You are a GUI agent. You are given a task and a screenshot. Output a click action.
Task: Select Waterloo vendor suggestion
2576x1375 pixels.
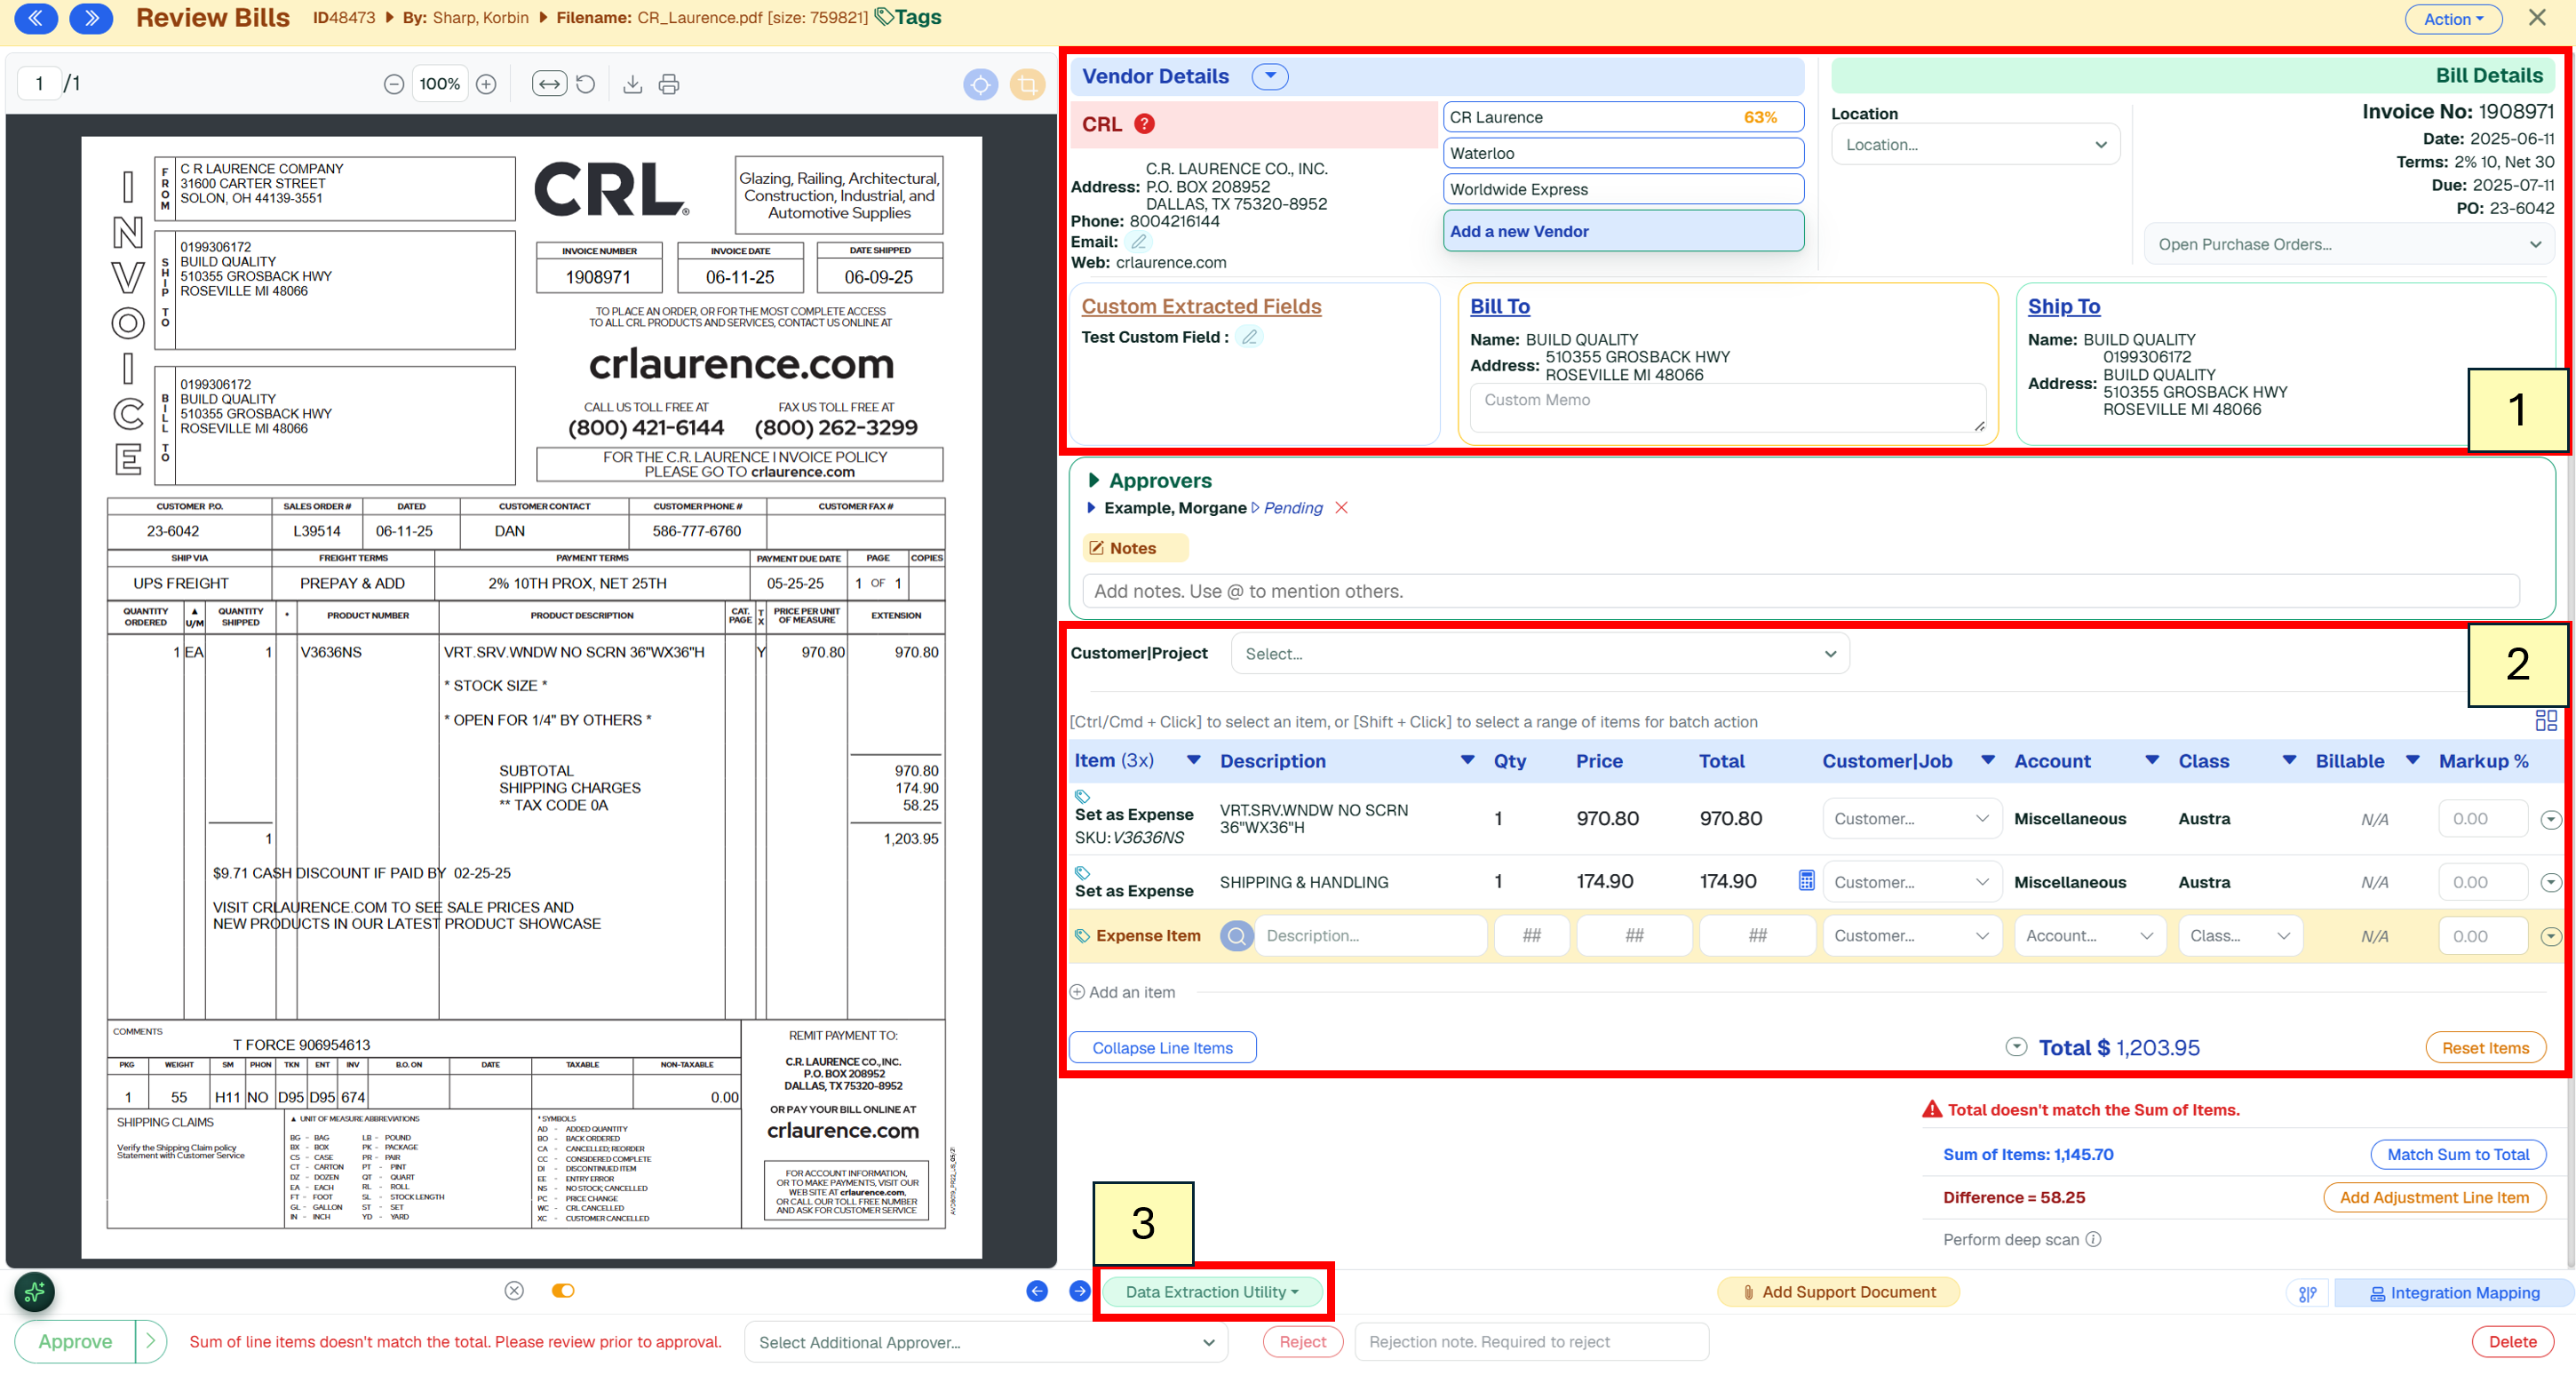coord(1623,153)
